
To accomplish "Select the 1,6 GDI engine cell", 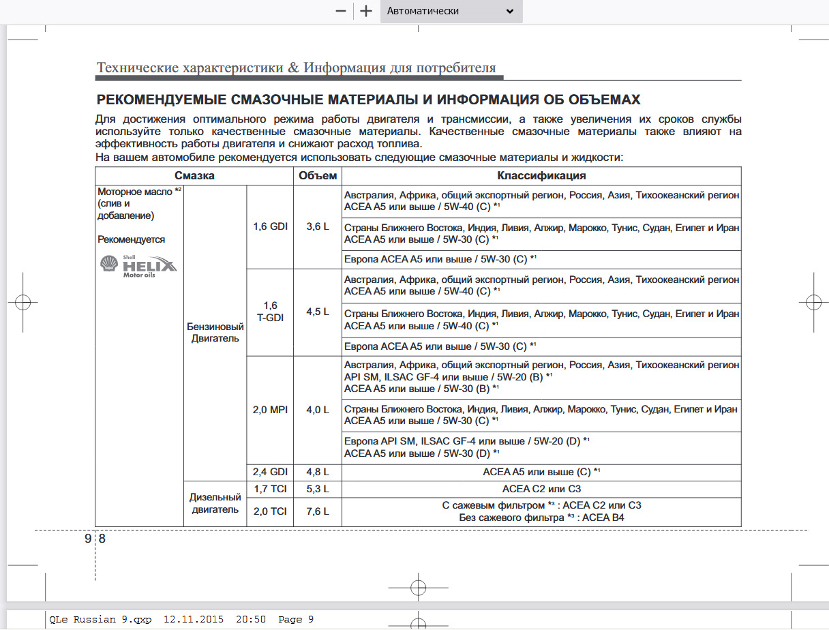I will tap(269, 227).
